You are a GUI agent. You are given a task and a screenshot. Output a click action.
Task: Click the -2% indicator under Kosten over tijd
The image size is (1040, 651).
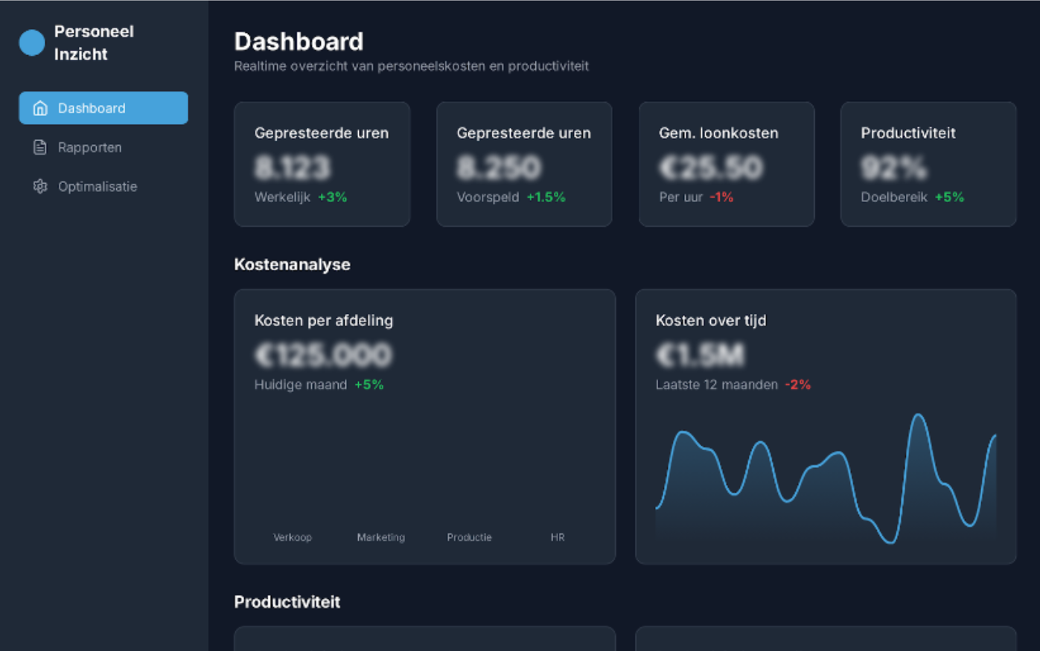(x=798, y=385)
